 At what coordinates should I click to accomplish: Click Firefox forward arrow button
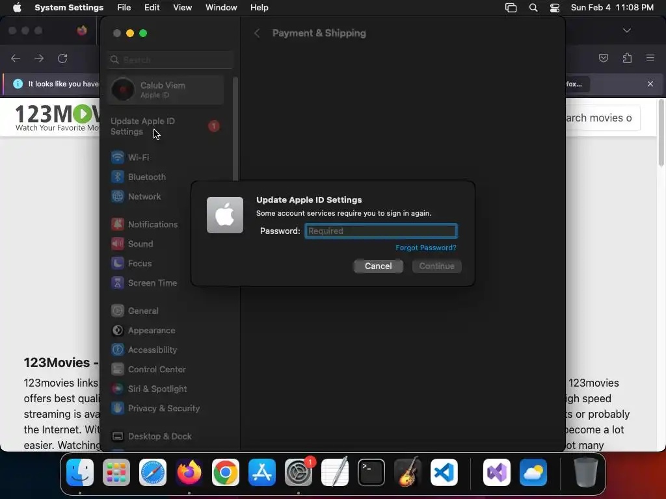click(39, 58)
